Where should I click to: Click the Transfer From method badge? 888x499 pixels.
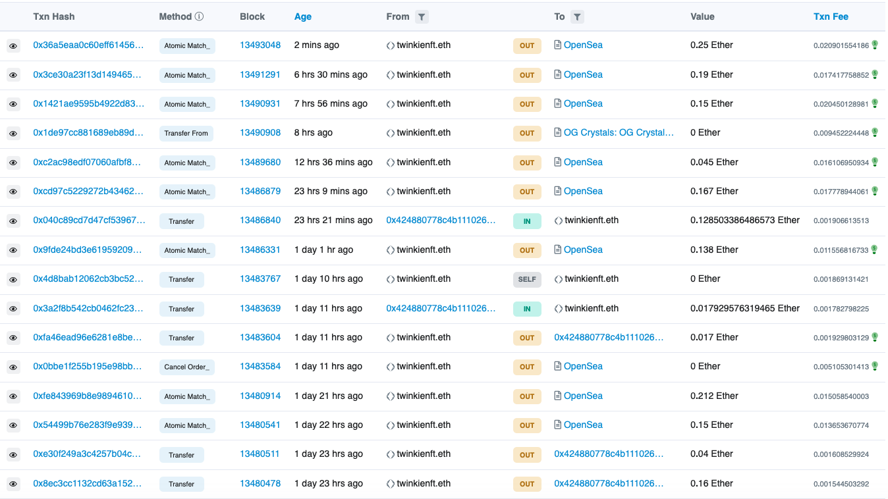(187, 134)
